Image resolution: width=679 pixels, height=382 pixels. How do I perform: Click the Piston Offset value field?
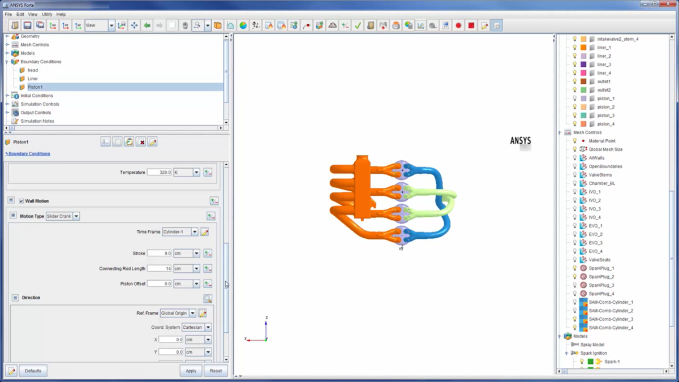coord(160,284)
